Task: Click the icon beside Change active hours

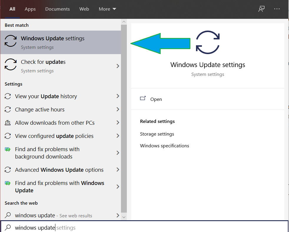Action: (8, 109)
